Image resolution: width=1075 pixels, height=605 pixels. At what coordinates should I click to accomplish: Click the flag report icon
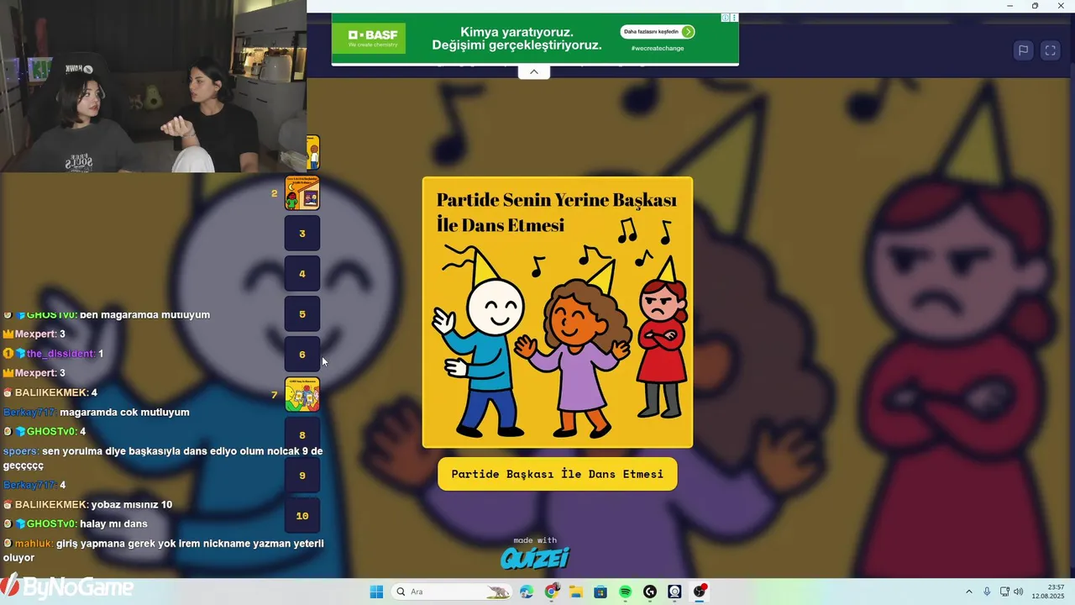point(1023,50)
